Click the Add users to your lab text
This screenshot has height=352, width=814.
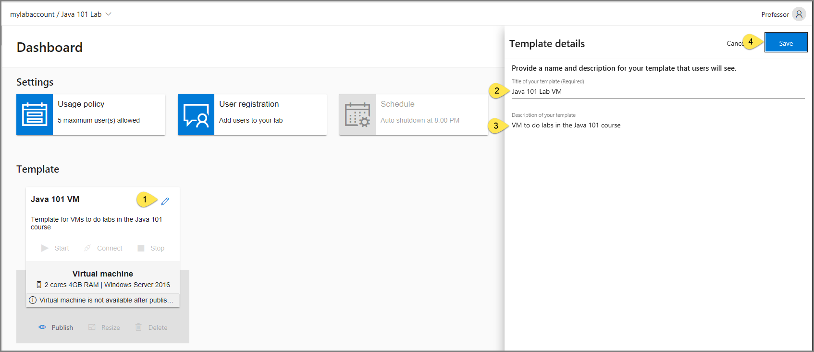coord(251,120)
